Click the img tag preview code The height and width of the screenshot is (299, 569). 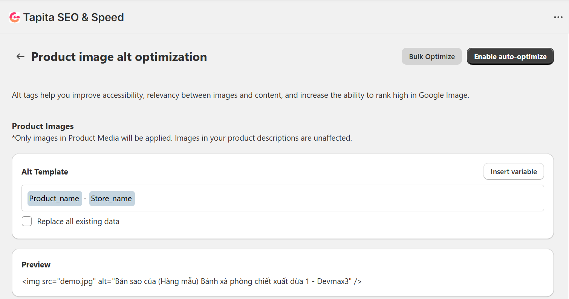pos(191,281)
